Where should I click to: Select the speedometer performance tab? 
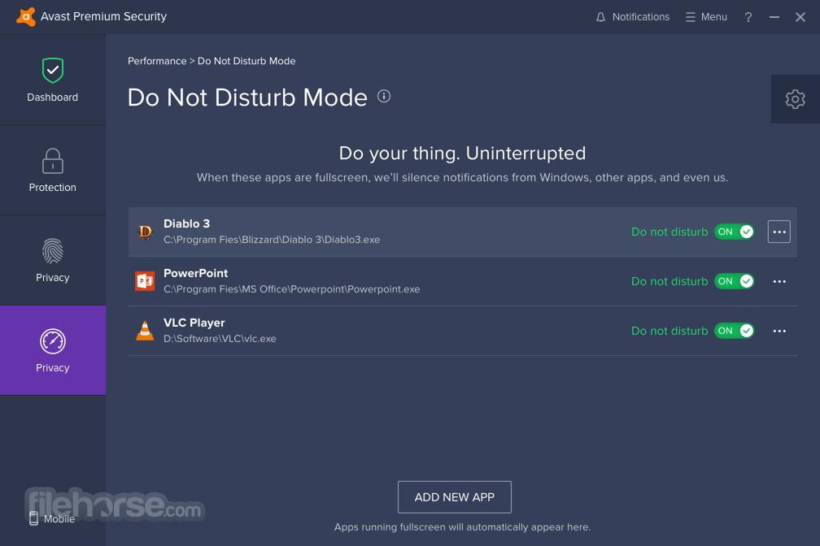click(x=53, y=350)
